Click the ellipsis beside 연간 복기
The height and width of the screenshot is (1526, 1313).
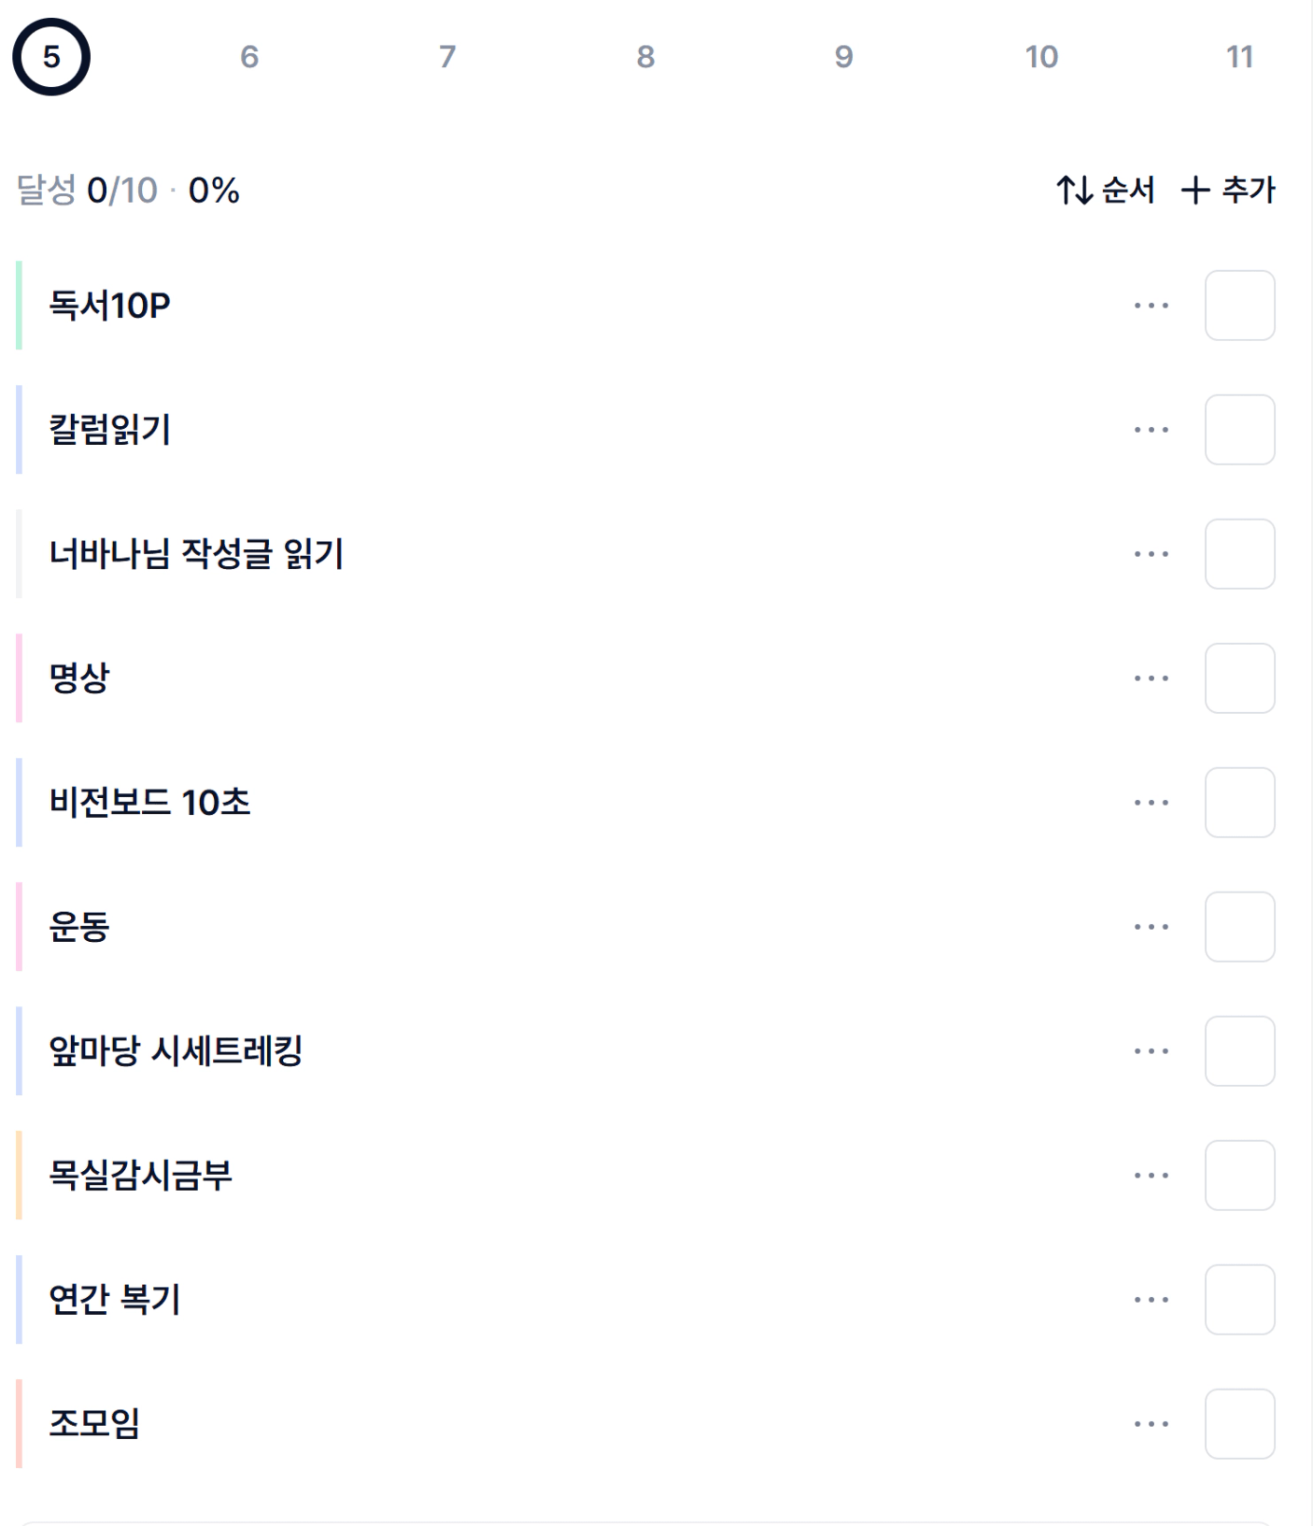[x=1151, y=1300]
